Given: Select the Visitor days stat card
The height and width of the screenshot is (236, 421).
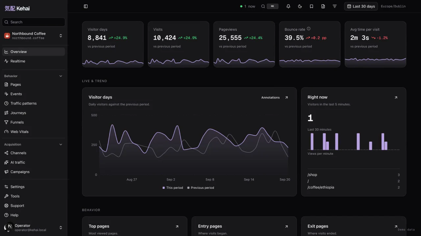Looking at the screenshot, I should tap(113, 44).
